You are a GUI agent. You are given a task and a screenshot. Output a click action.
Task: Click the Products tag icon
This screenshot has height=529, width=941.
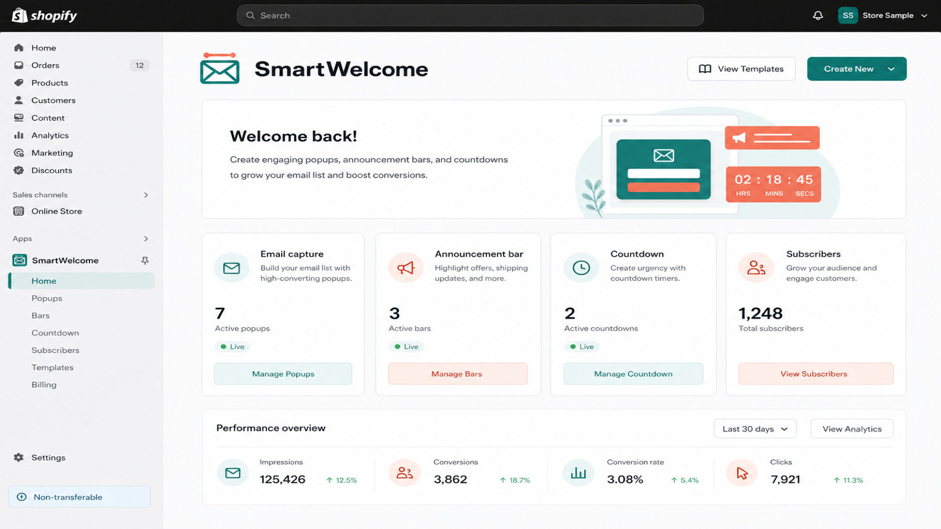(x=19, y=83)
